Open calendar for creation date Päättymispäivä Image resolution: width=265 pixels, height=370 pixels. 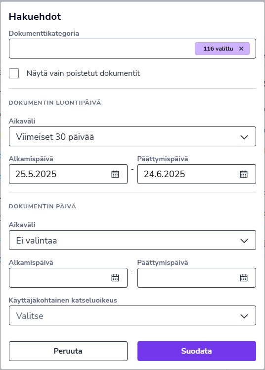(244, 174)
